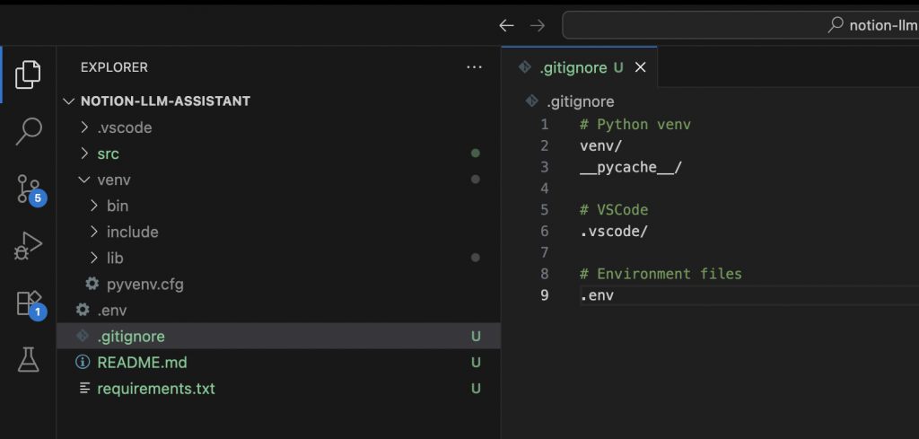Screen dimensions: 919x439
Task: Expand the src folder
Action: pos(108,154)
